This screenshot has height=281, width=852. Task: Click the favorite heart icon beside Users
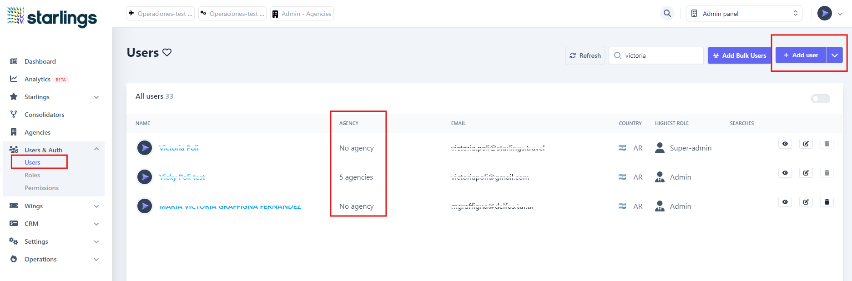coord(167,53)
